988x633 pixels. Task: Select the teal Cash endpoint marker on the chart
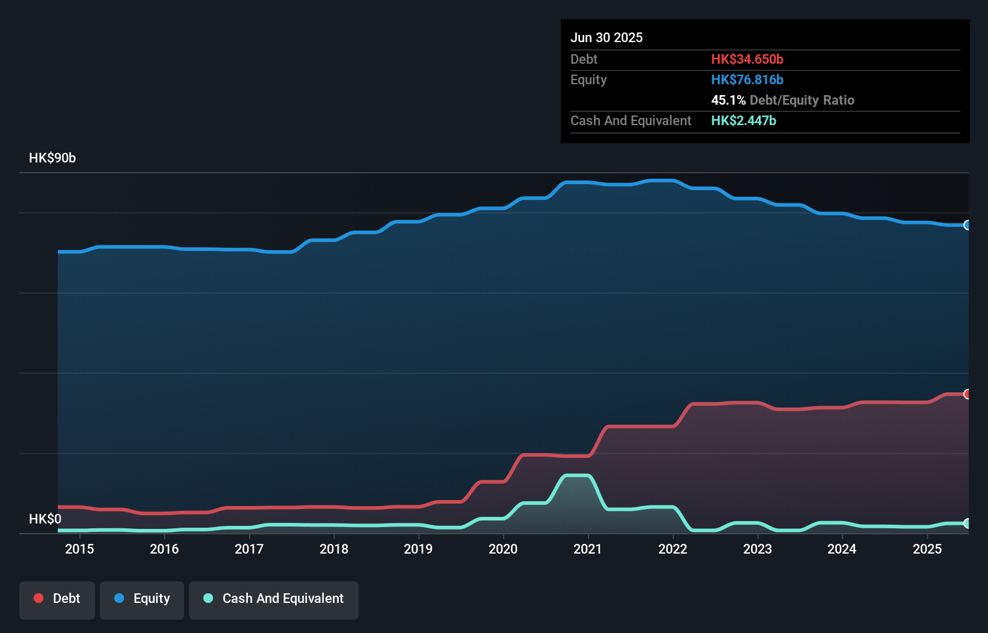(x=968, y=523)
